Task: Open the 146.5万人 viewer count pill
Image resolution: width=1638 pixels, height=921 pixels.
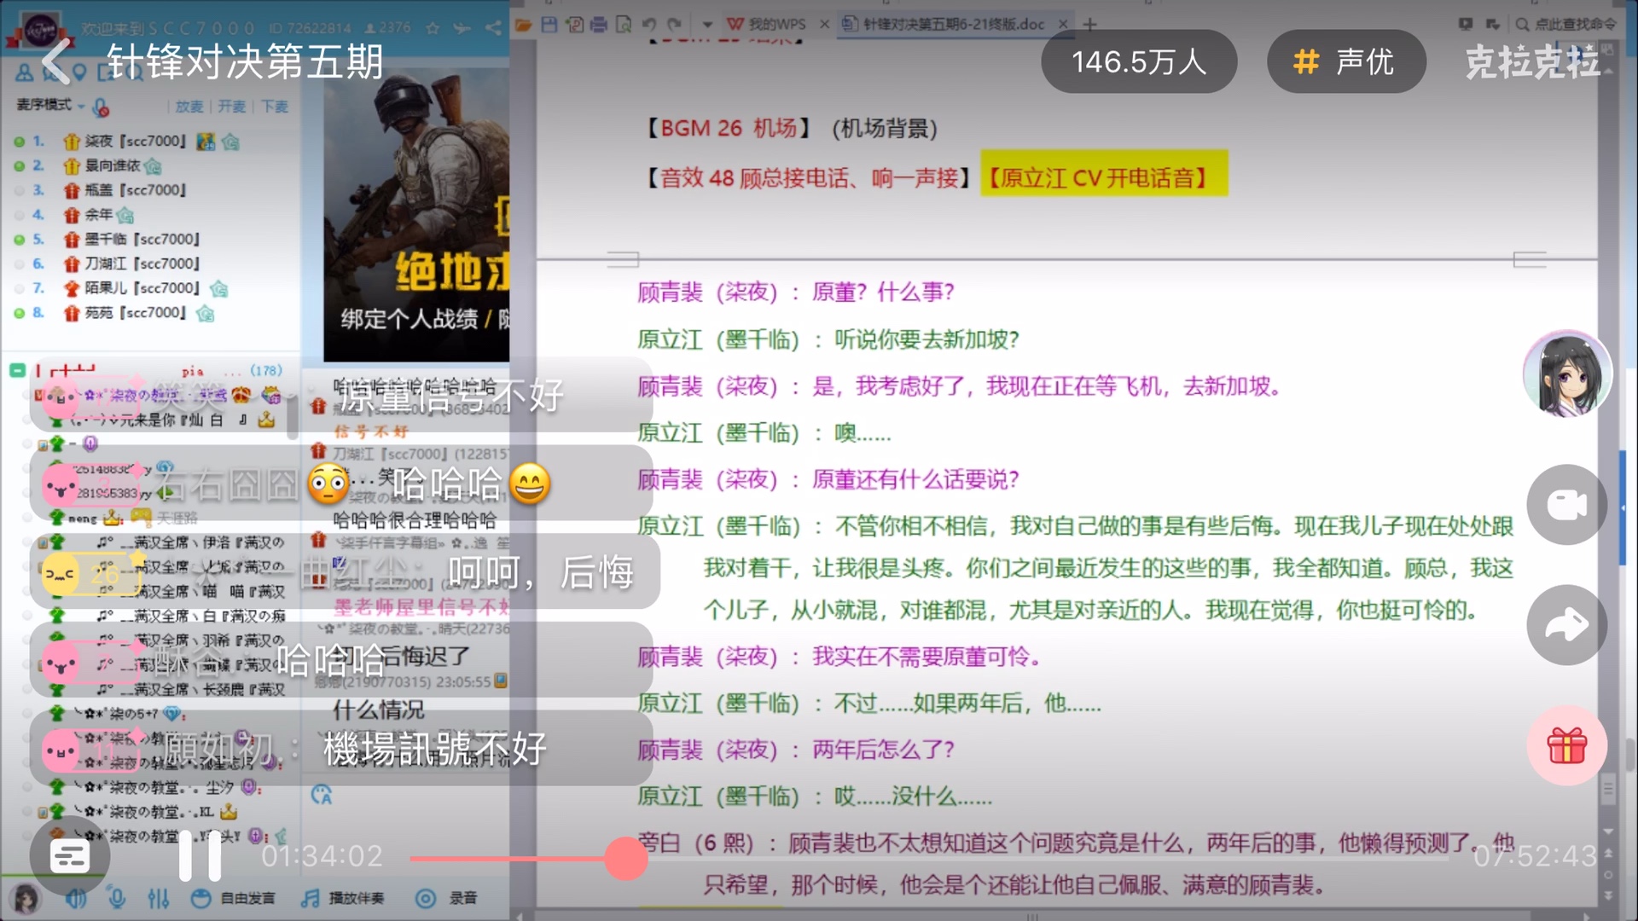Action: coord(1139,61)
